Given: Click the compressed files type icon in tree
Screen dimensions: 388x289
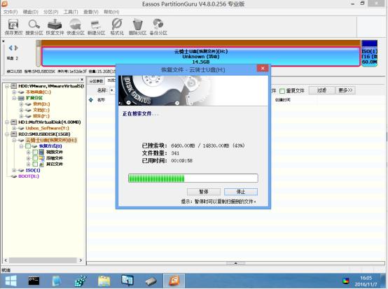Looking at the screenshot, I should (x=41, y=158).
